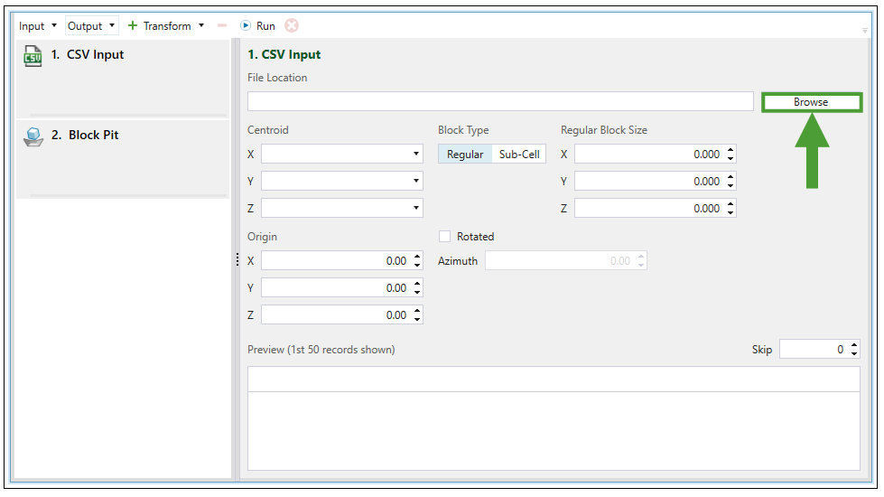Open the Input menu

click(38, 26)
